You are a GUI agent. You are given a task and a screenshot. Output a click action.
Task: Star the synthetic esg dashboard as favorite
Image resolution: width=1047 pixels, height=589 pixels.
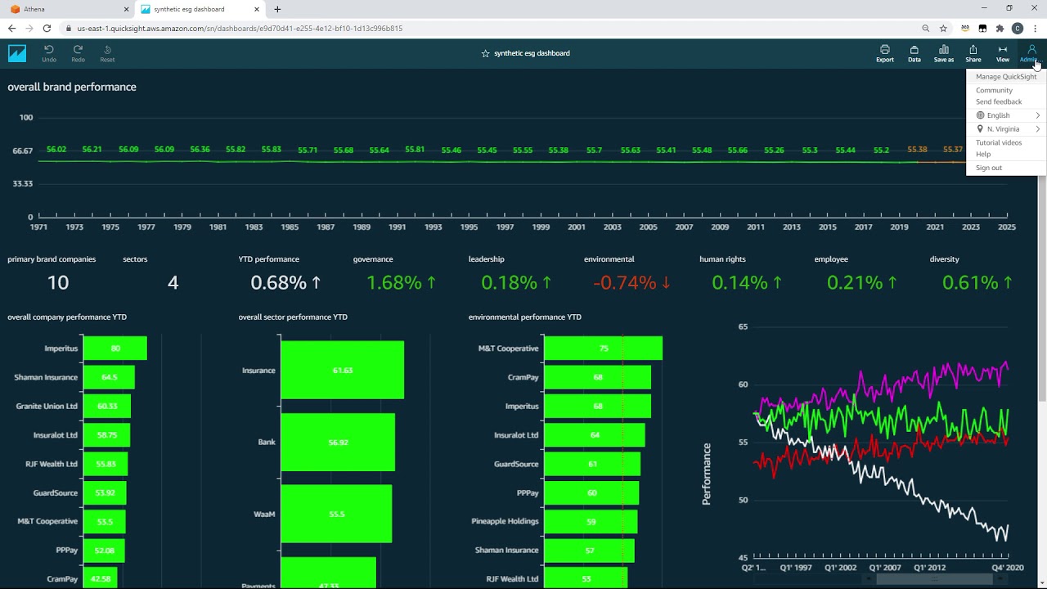[485, 53]
